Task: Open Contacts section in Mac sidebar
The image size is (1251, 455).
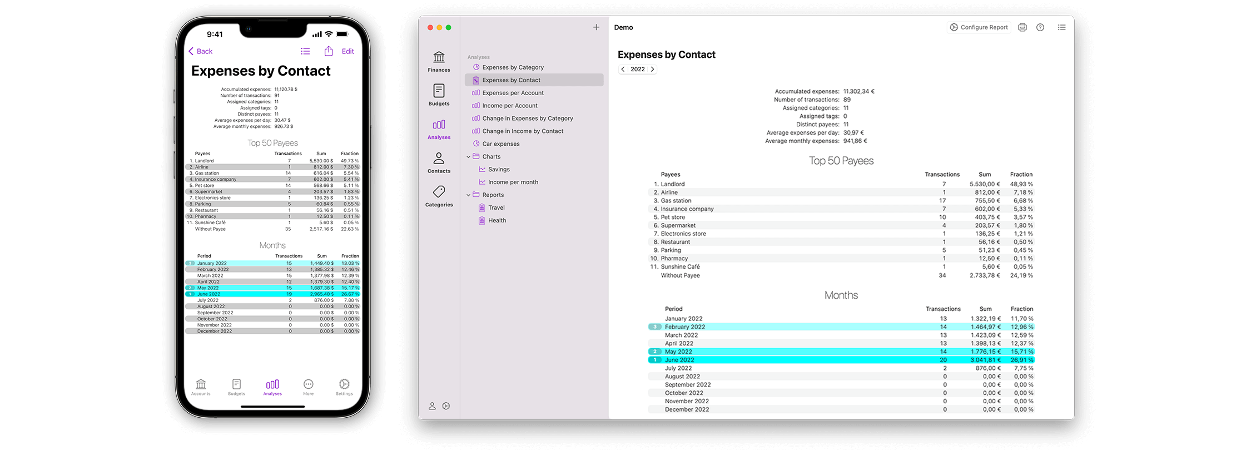Action: pos(439,163)
